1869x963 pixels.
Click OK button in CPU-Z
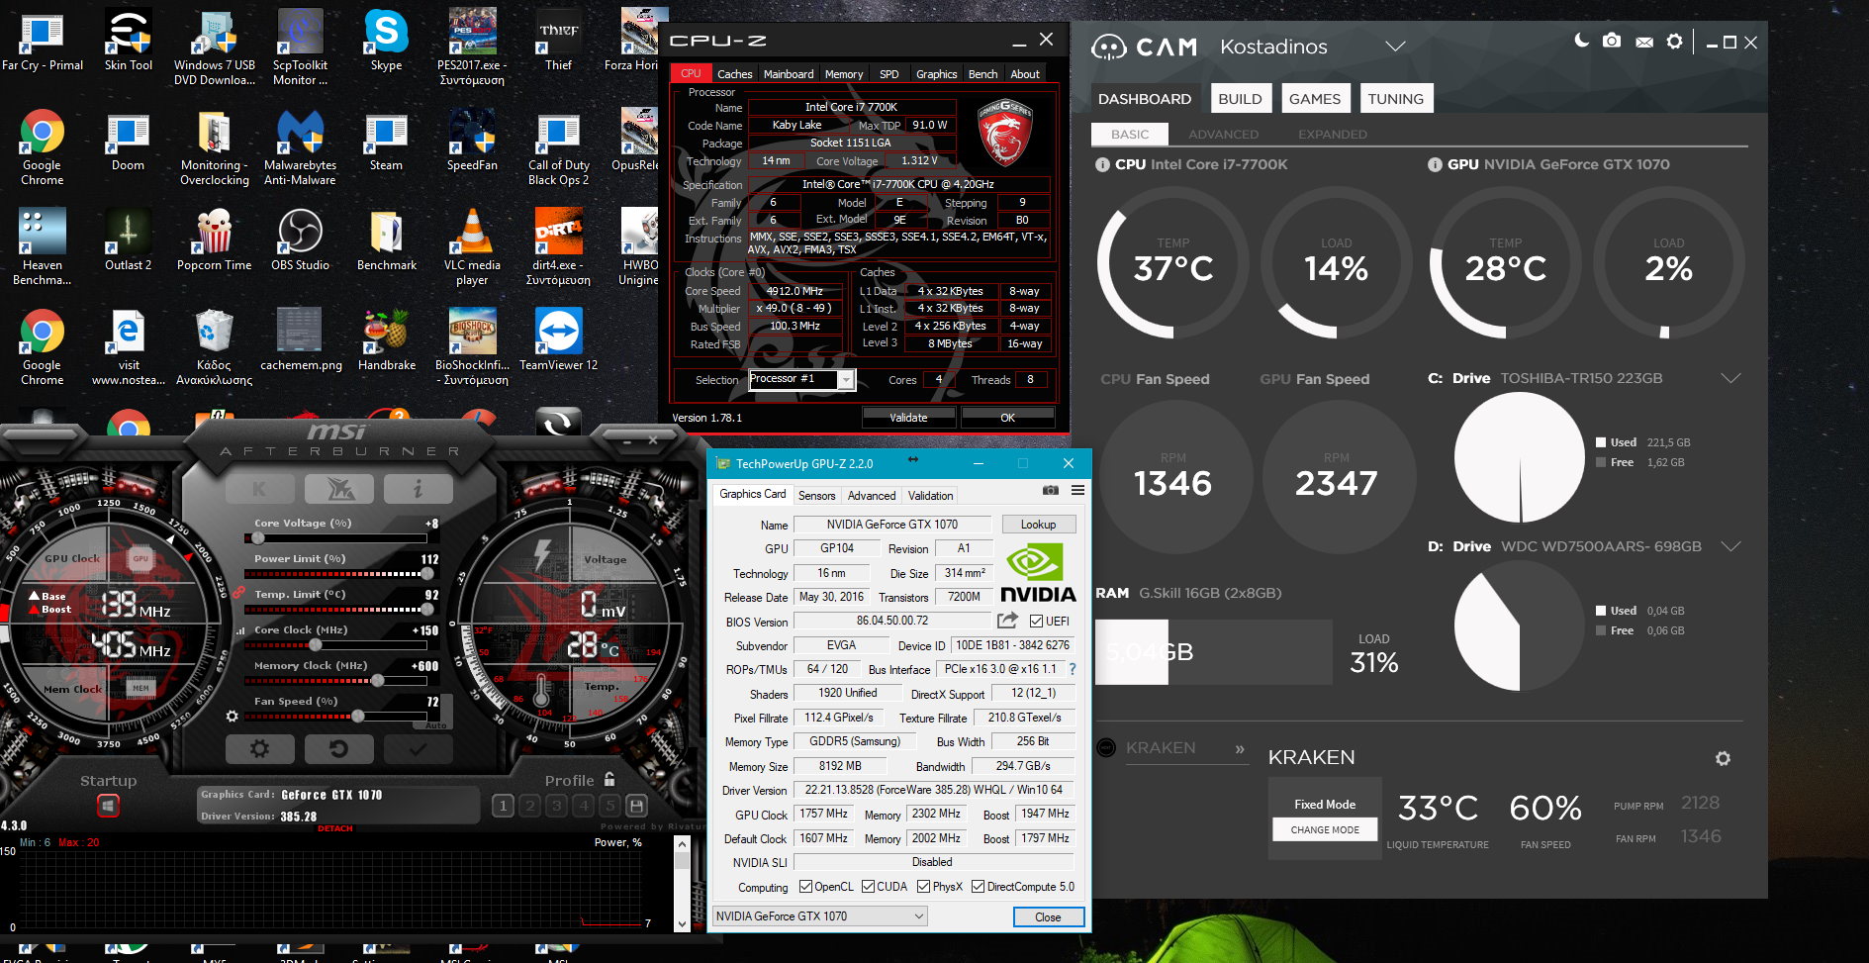pyautogui.click(x=1007, y=418)
